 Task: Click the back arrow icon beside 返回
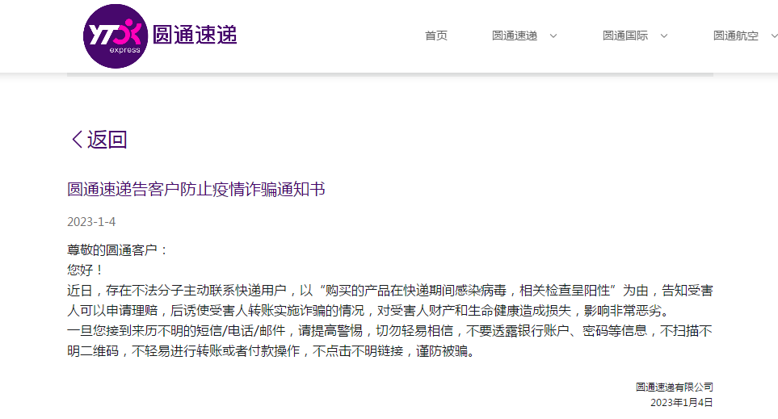[77, 140]
